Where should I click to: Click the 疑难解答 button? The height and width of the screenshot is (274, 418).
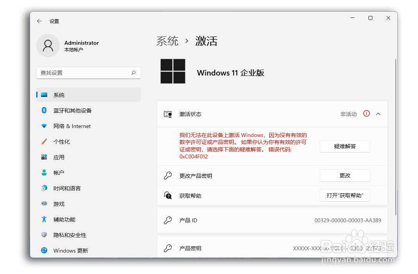(345, 146)
